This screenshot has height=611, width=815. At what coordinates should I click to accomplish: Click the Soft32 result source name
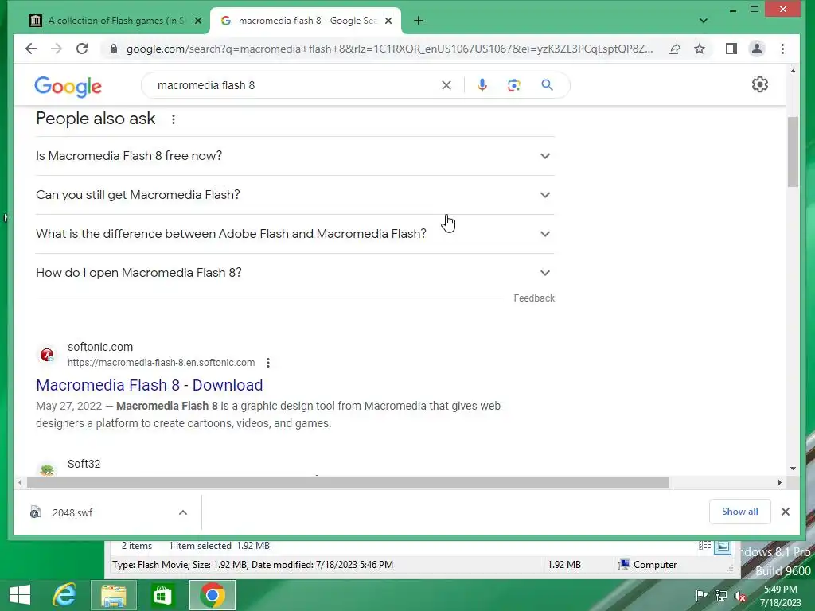[x=84, y=464]
